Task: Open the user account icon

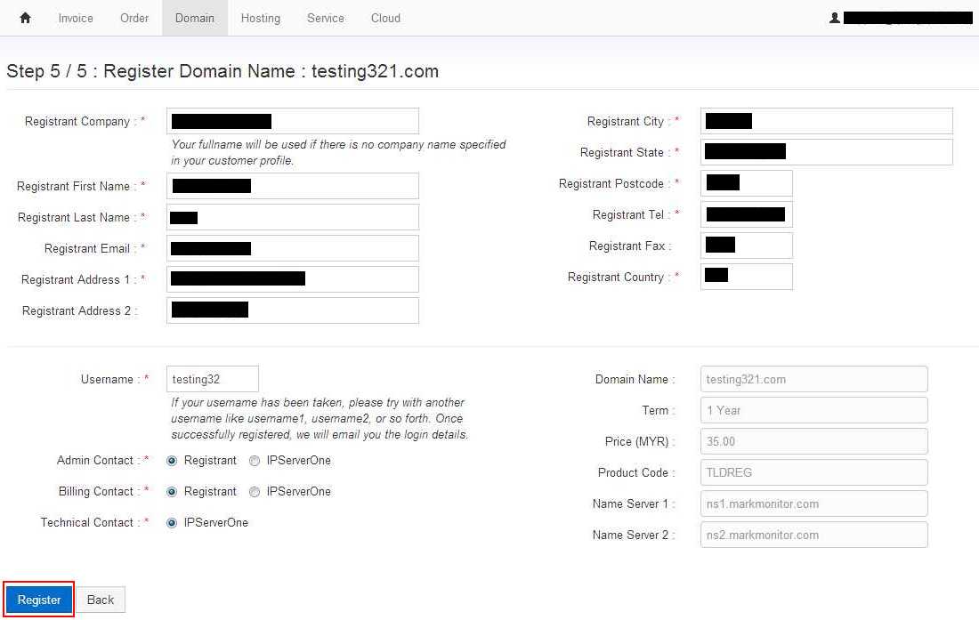Action: click(834, 18)
